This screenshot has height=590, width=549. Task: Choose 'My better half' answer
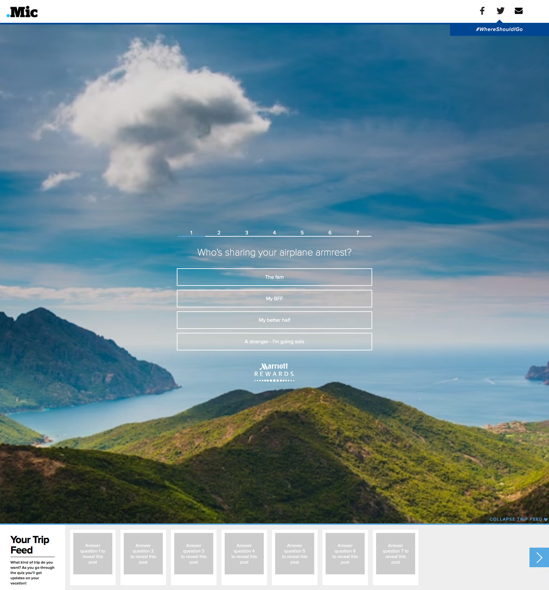pos(274,320)
